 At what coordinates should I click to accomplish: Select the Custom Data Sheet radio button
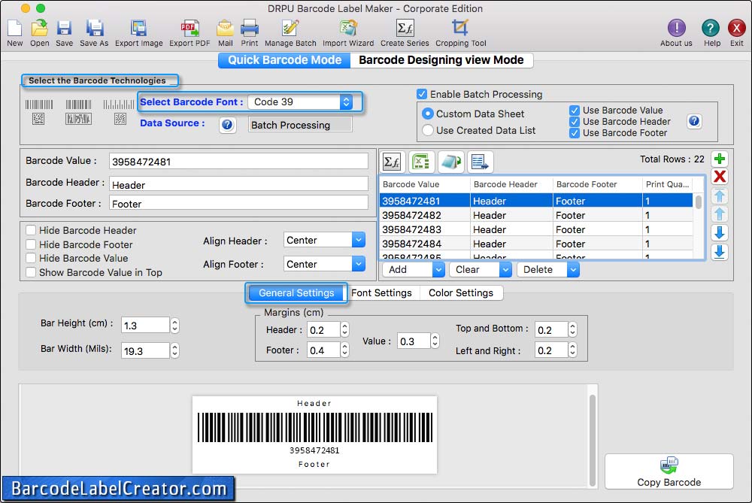427,114
